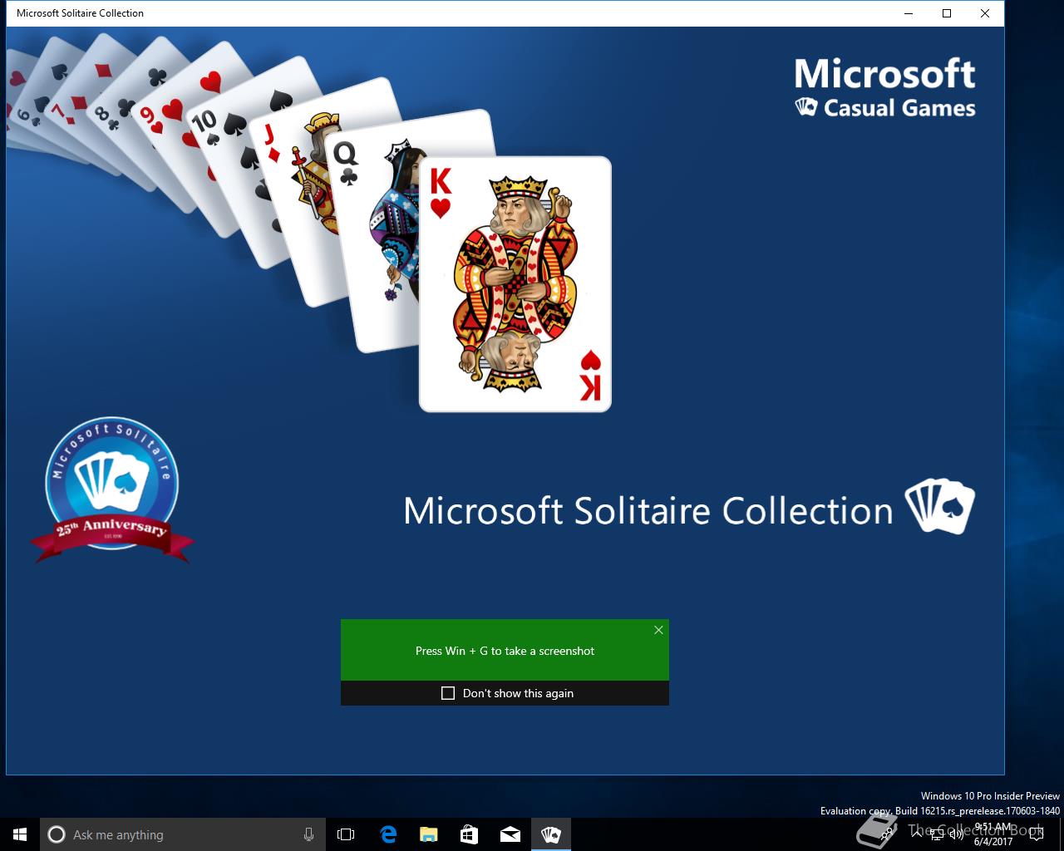The height and width of the screenshot is (851, 1064).
Task: Open the Windows Store taskbar icon
Action: [x=469, y=834]
